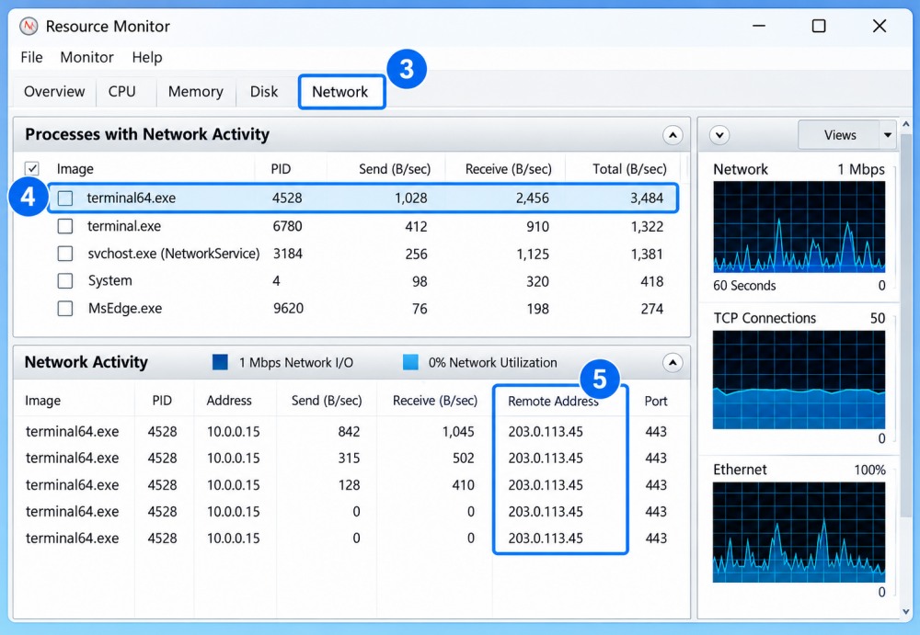920x635 pixels.
Task: Click the Total value 418
Action: 652,281
